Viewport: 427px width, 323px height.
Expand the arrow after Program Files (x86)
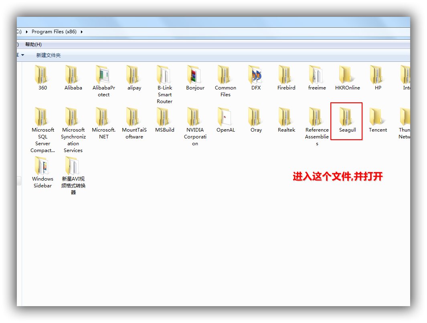tap(82, 32)
